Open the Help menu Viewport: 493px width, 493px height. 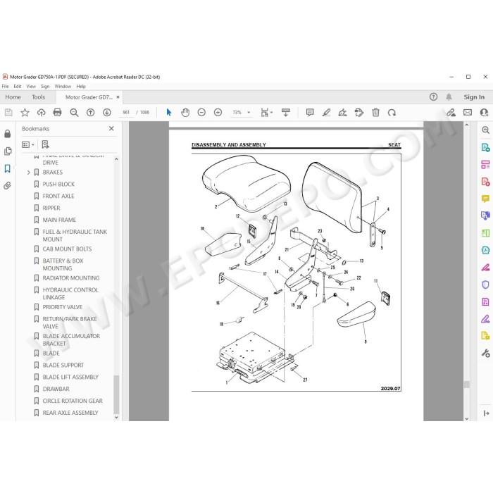coord(81,86)
